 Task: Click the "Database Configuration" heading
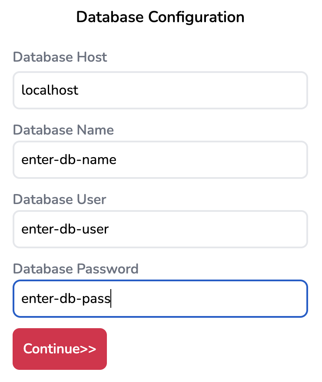[x=160, y=17]
